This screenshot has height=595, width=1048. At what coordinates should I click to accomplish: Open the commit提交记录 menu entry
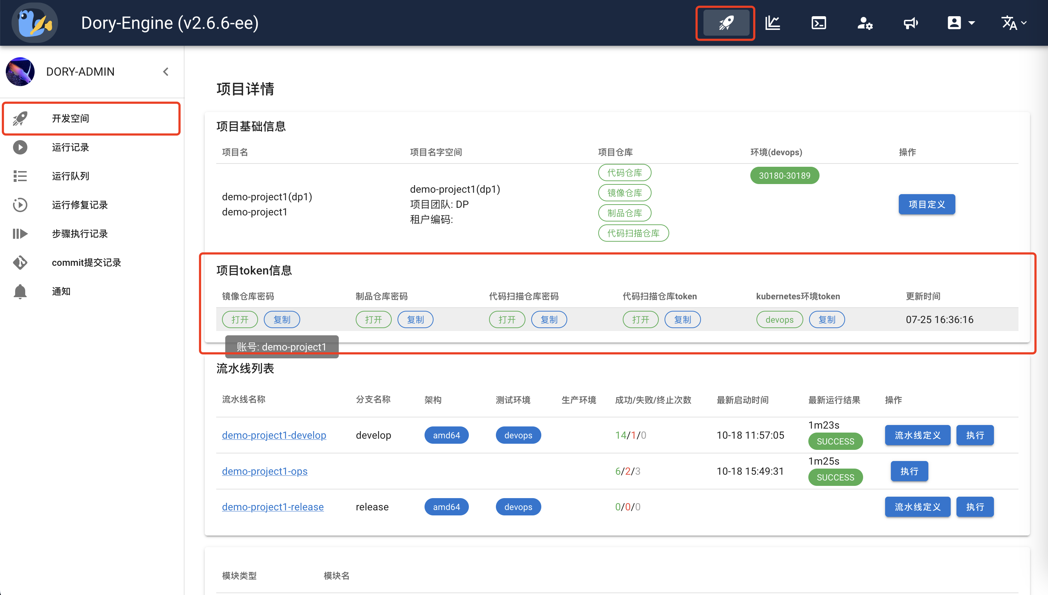tap(86, 262)
